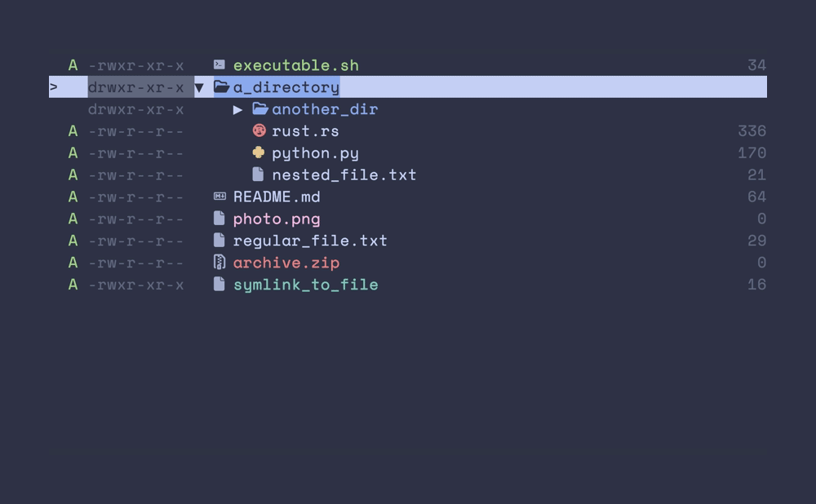Click the file icon next to photo.png
This screenshot has height=504, width=816.
tap(218, 218)
